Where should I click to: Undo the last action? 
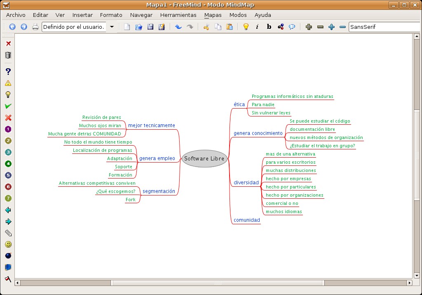pos(178,27)
